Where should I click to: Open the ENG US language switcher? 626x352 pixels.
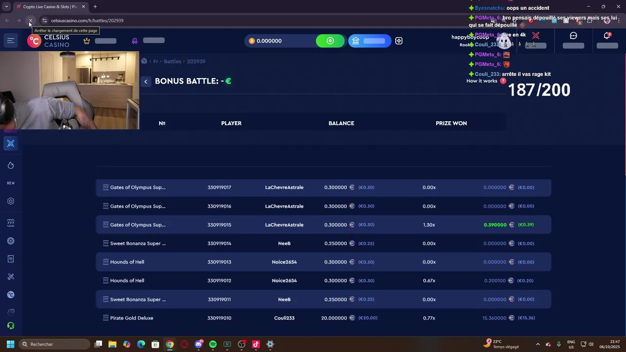coord(571,344)
